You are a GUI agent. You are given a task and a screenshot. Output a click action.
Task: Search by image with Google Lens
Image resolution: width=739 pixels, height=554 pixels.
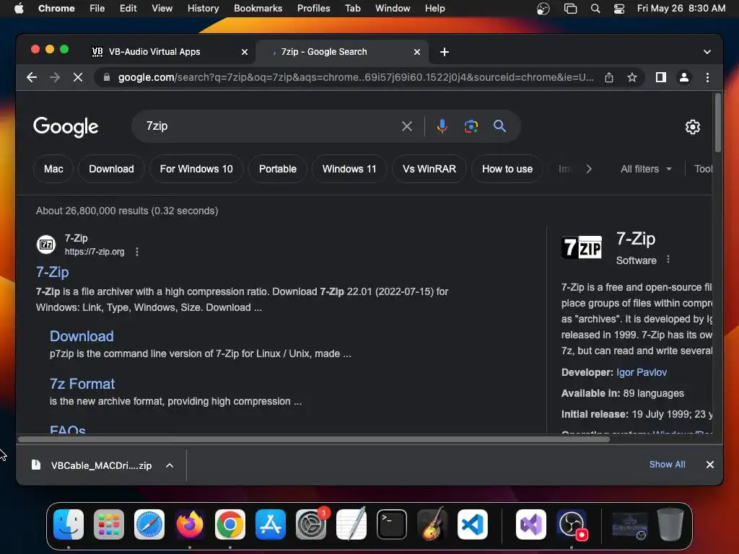pos(471,126)
